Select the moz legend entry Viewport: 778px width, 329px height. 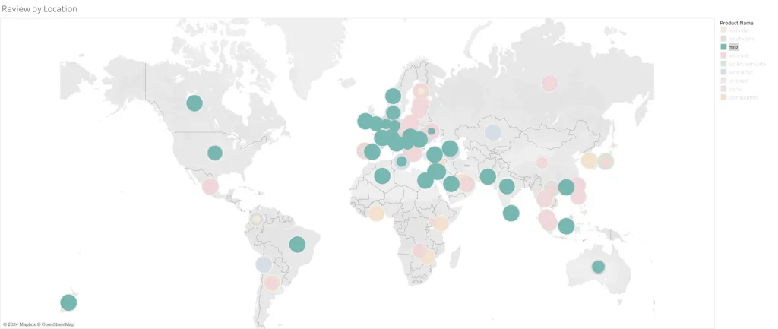[734, 47]
